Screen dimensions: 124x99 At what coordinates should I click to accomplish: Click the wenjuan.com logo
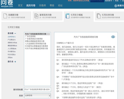[7, 4]
